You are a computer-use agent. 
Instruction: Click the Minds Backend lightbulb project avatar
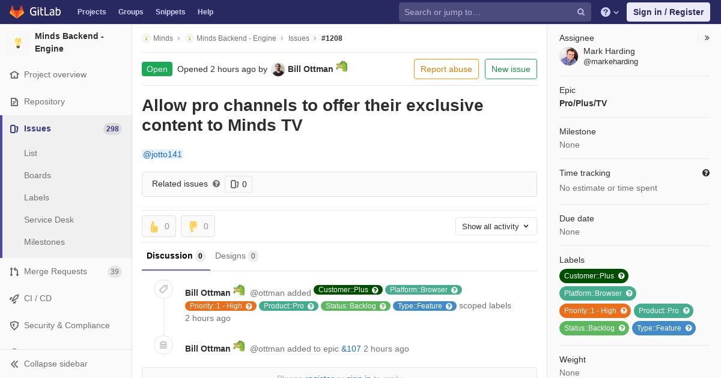click(x=18, y=43)
